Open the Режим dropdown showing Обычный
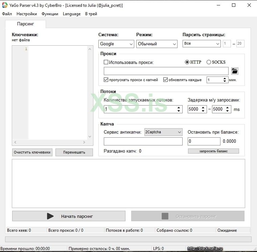The height and width of the screenshot is (252, 257). pos(157,44)
